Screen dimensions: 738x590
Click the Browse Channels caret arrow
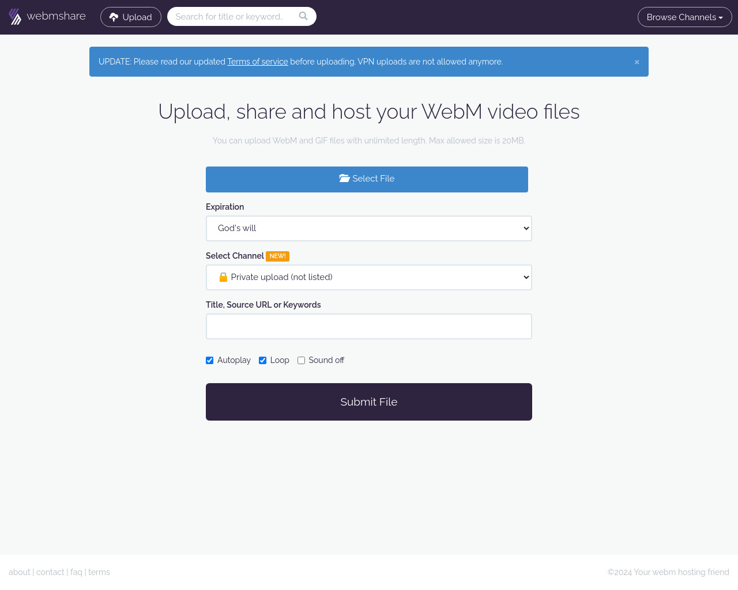[x=721, y=18]
